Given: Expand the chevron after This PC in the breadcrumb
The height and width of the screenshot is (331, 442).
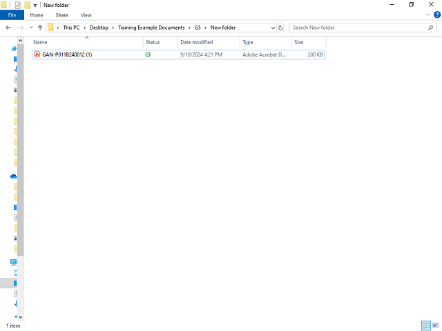Looking at the screenshot, I should pos(84,28).
